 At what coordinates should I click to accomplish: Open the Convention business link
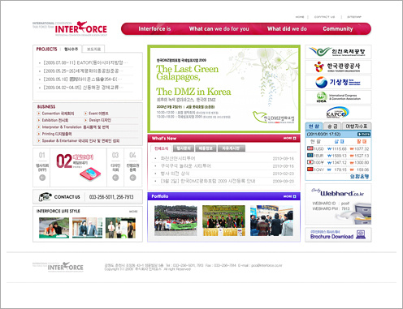pos(58,114)
